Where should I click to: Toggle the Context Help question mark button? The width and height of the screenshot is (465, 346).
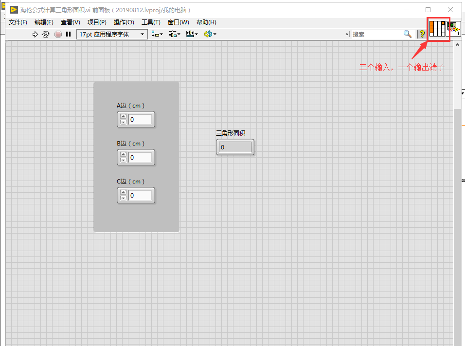click(421, 34)
